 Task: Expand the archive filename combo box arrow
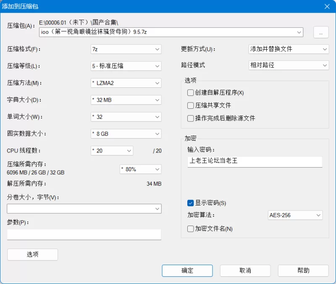pyautogui.click(x=299, y=32)
